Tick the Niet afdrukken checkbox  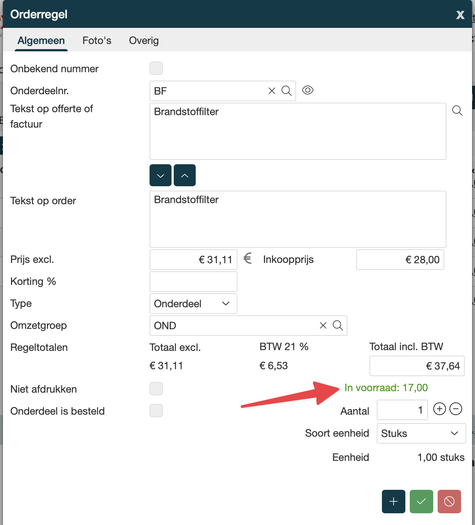(x=156, y=389)
